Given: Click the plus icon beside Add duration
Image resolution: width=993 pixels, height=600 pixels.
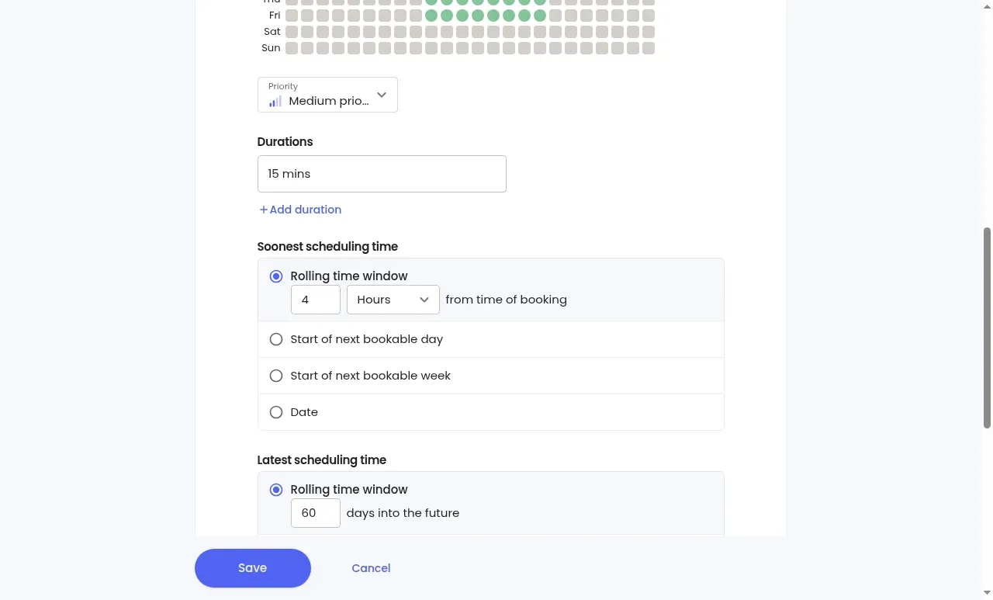Looking at the screenshot, I should [264, 210].
